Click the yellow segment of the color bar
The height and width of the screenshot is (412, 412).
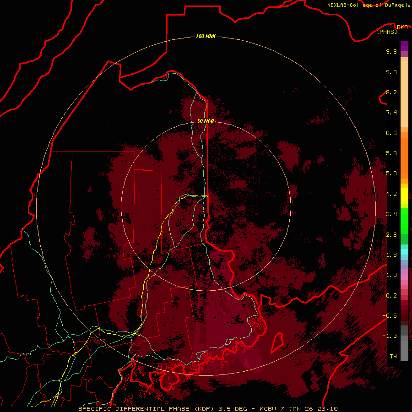pyautogui.click(x=404, y=196)
